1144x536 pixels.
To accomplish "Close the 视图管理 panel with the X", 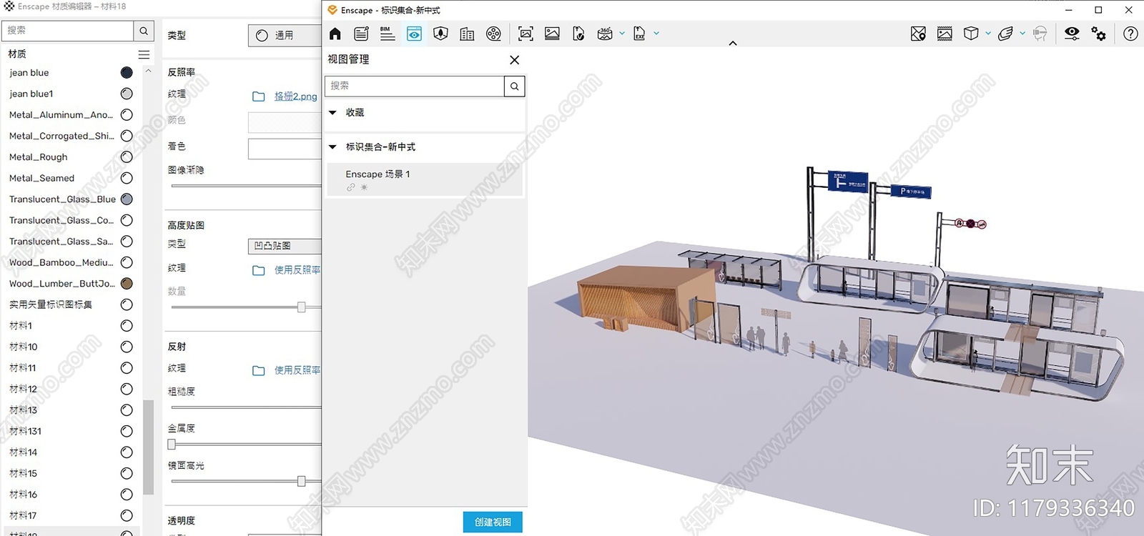I will click(x=514, y=60).
